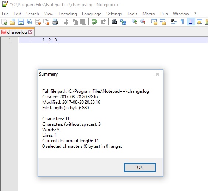This screenshot has height=191, width=208.
Task: Click the Save toolbar icon
Action: click(21, 22)
